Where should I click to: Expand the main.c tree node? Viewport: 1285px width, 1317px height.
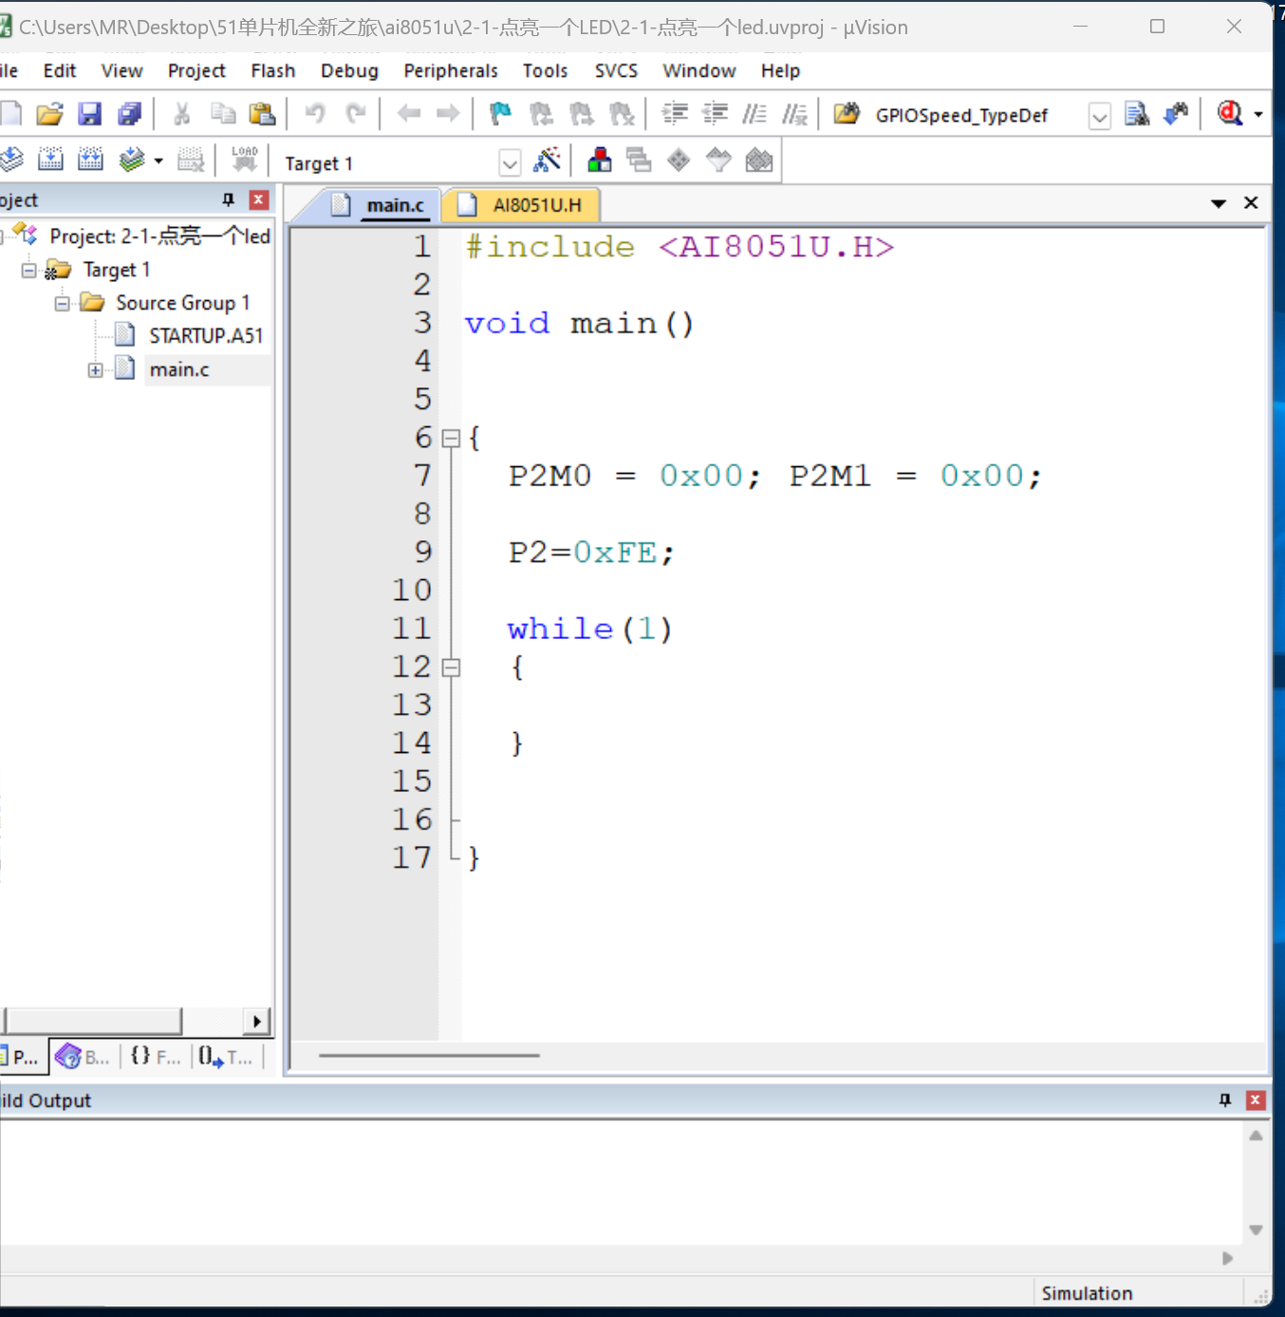[95, 369]
